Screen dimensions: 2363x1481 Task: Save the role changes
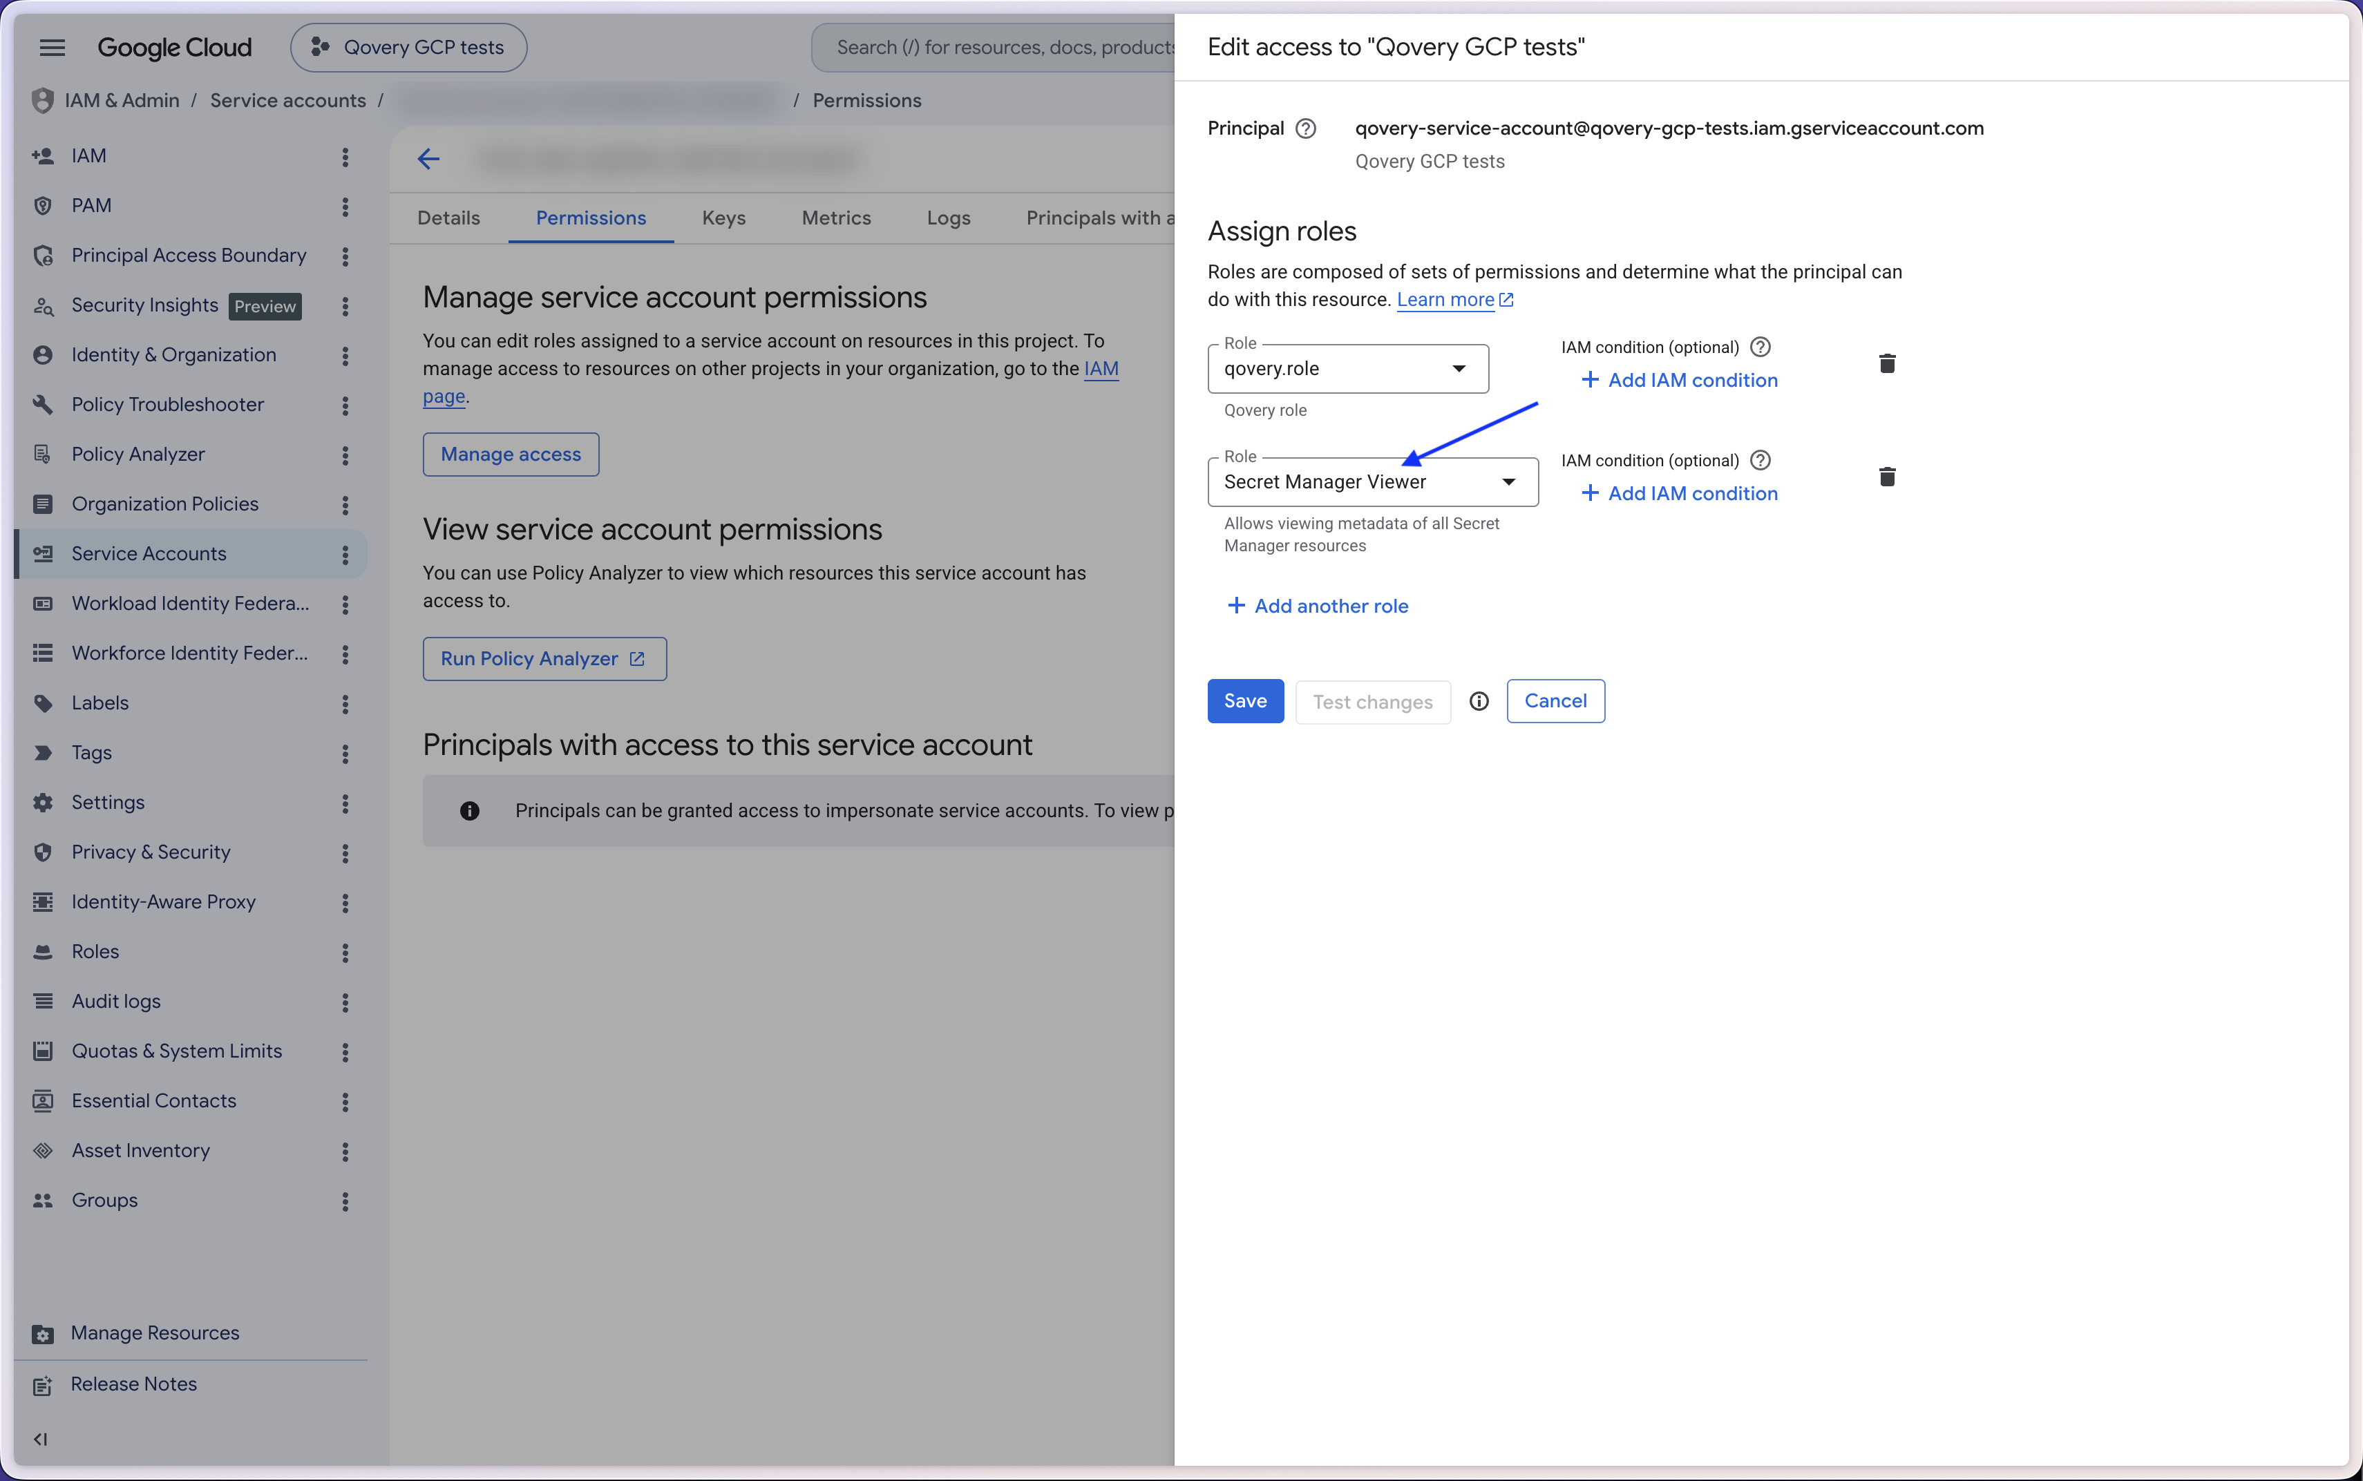pyautogui.click(x=1245, y=701)
